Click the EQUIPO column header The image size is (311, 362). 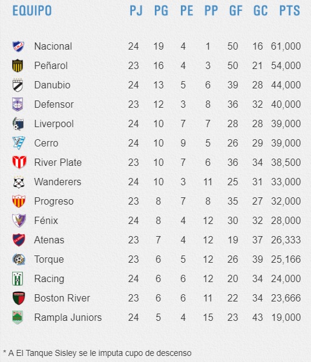coord(32,11)
